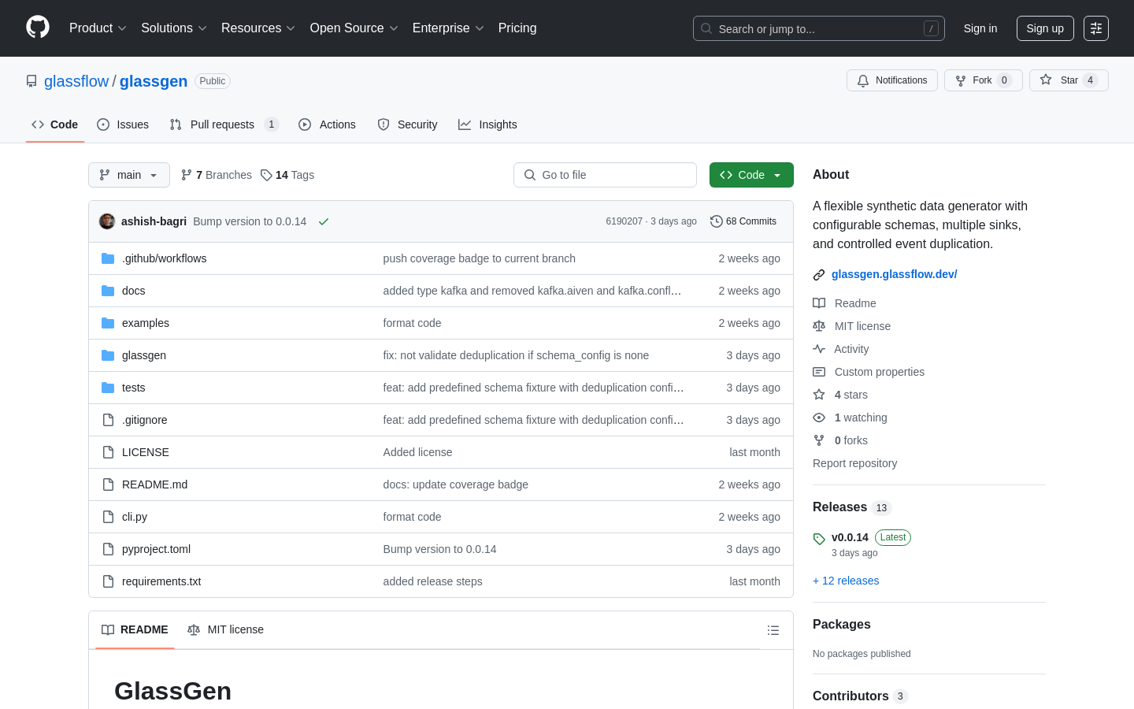
Task: Open commit hash 6190207
Action: point(624,221)
